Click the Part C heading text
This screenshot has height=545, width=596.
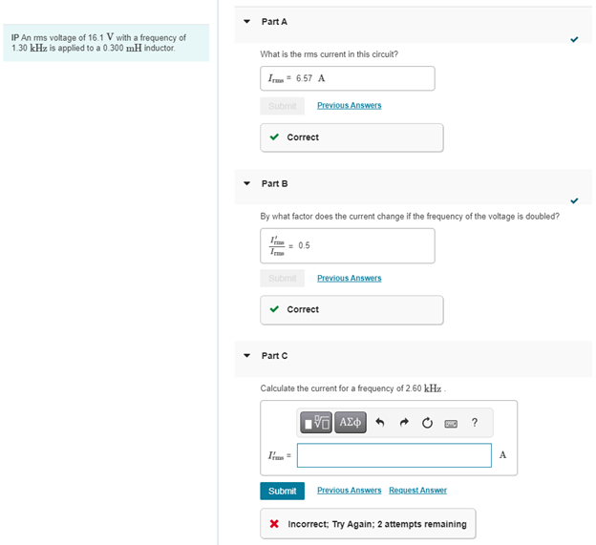(x=274, y=356)
